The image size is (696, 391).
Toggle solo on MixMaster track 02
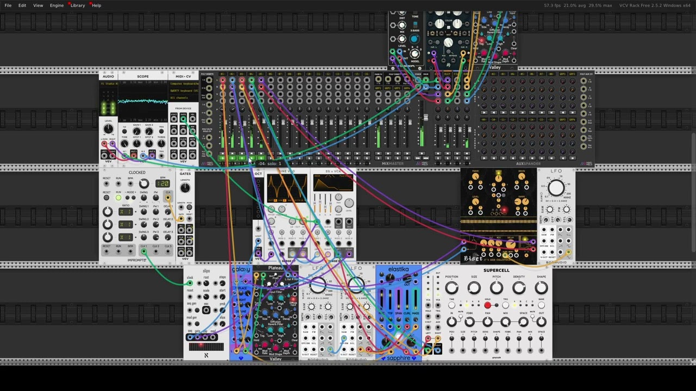point(232,158)
